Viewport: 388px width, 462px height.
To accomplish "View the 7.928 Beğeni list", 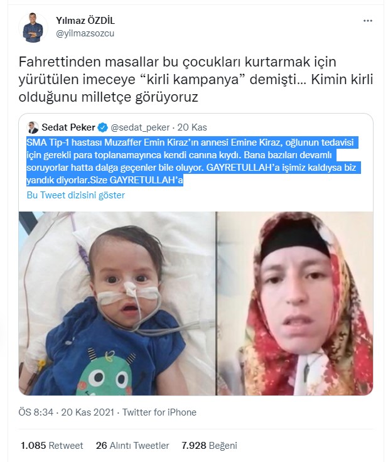I will click(x=209, y=445).
